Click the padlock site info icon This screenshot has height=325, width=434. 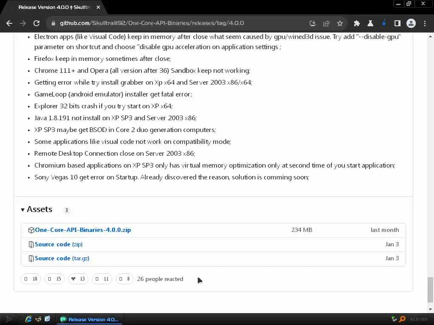point(53,24)
